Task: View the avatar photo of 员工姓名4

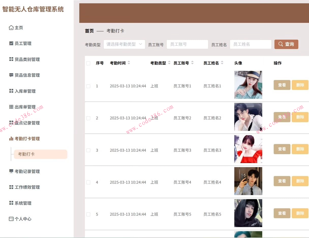Action: pos(248,181)
